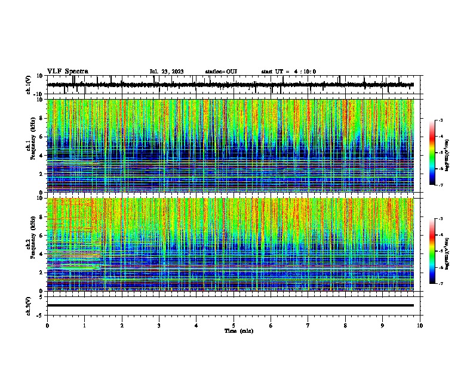Click time axis tick label "1"
Image resolution: width=473 pixels, height=365 pixels.
click(84, 326)
